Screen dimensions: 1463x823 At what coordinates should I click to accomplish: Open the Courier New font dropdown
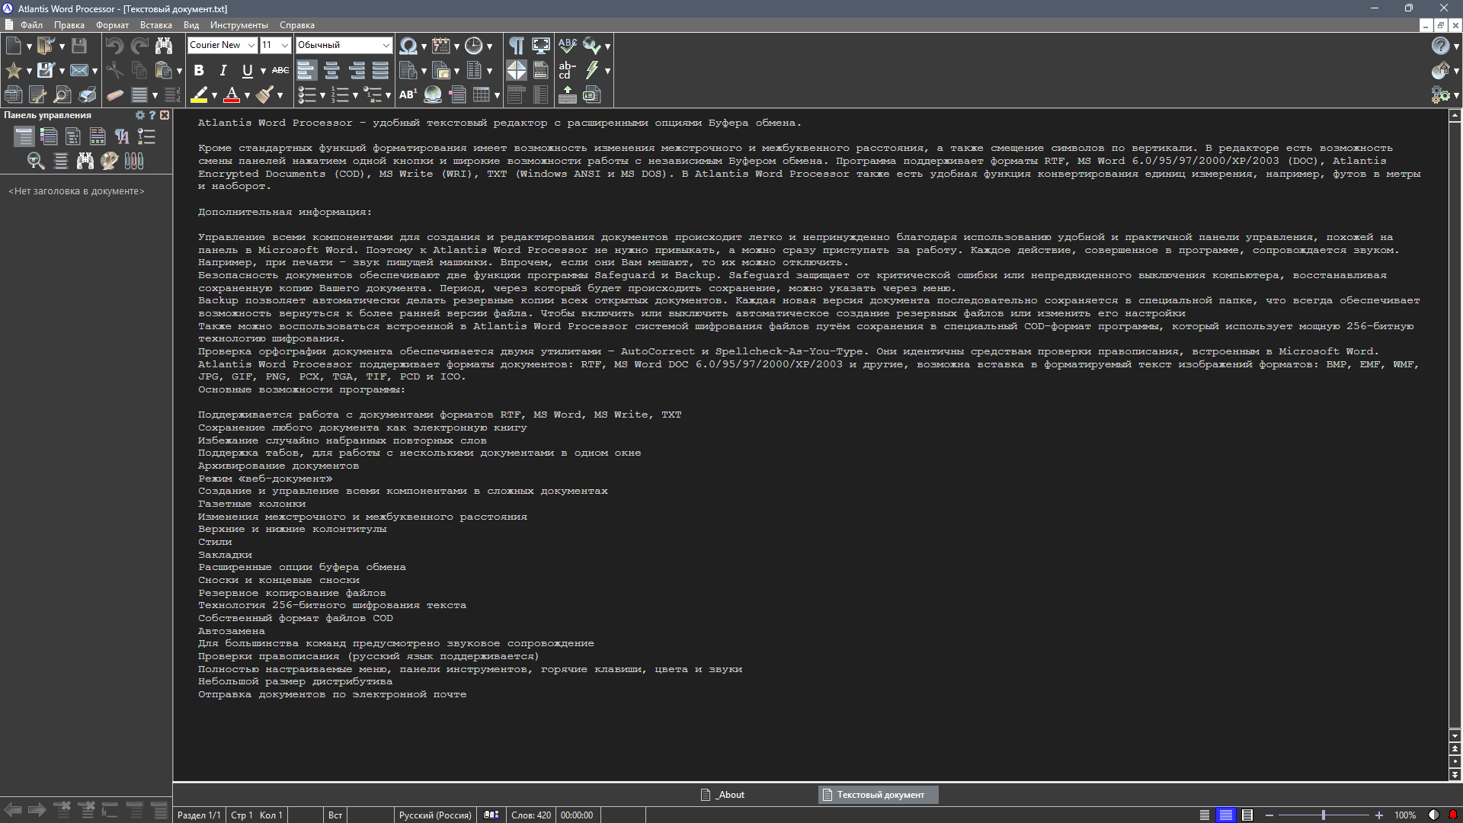[x=251, y=46]
